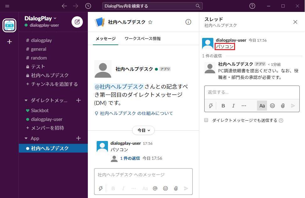
Task: Click the compose new message icon
Action: (77, 22)
